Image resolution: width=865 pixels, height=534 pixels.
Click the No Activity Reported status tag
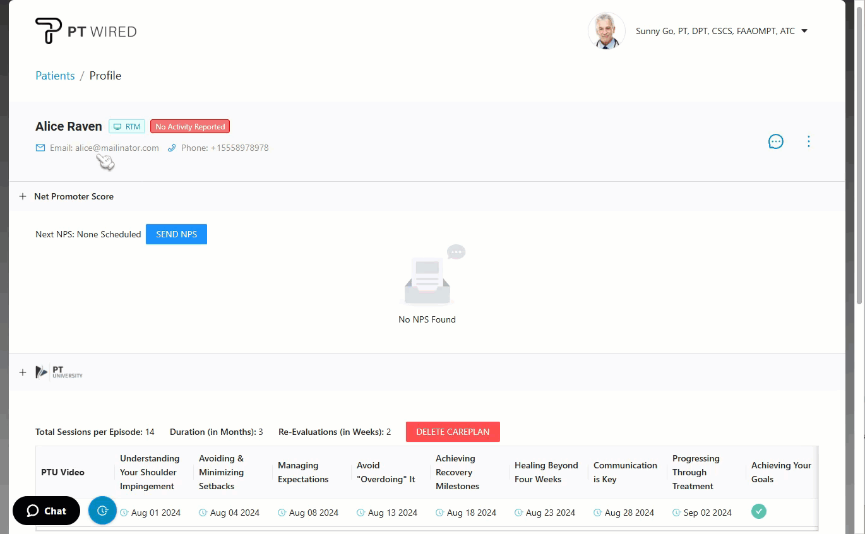(190, 126)
